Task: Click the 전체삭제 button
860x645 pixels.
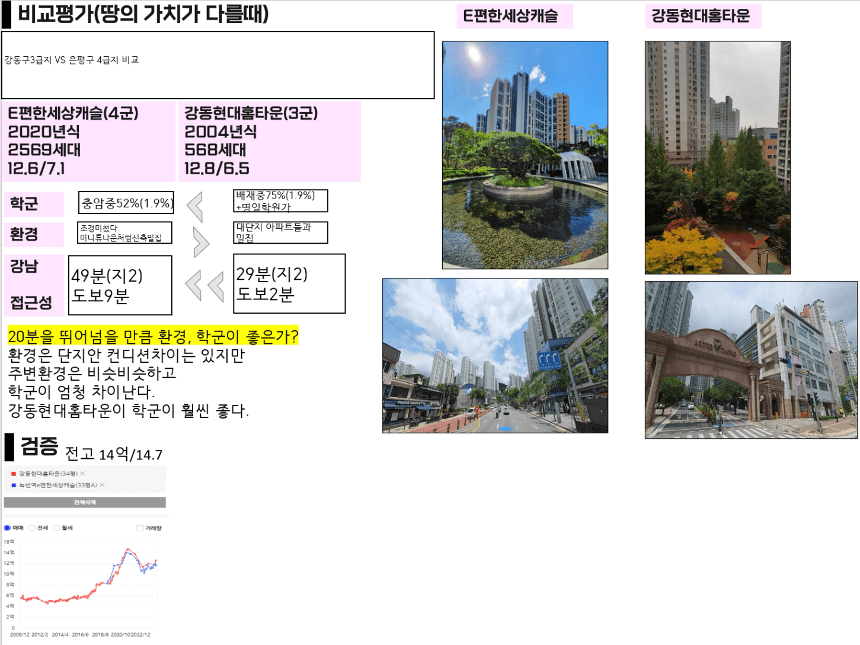Action: tap(85, 502)
